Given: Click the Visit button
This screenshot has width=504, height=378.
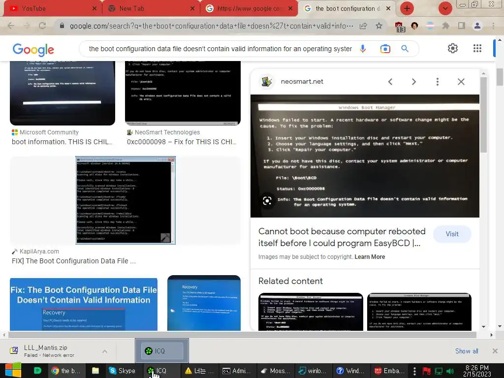Looking at the screenshot, I should coord(452,234).
